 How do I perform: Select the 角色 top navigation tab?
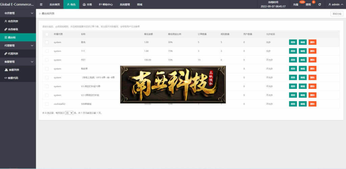click(71, 4)
